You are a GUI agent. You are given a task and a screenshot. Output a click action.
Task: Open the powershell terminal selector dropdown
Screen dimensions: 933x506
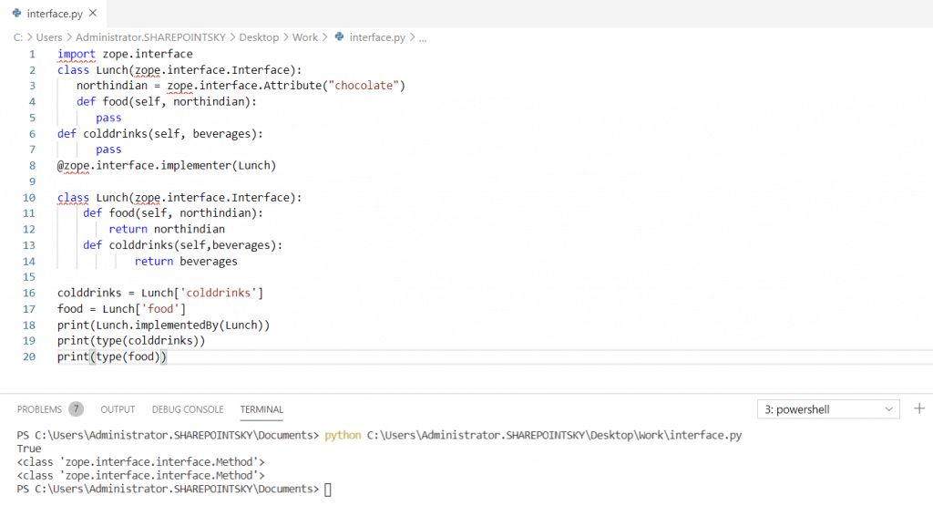(x=828, y=409)
